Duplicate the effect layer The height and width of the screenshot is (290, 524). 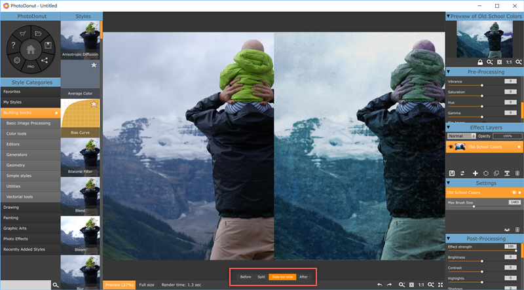(496, 173)
